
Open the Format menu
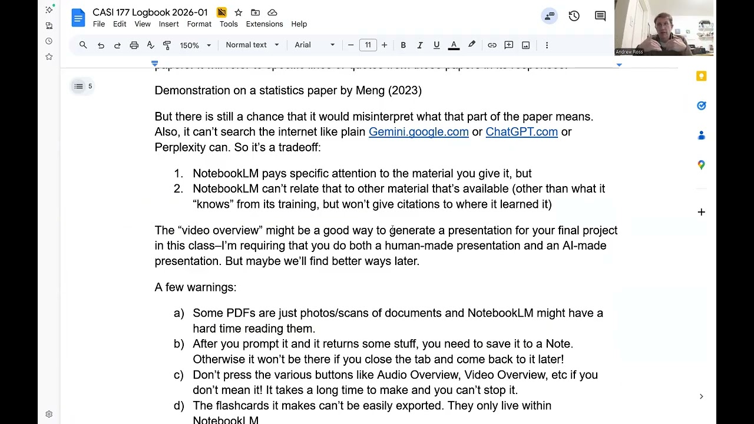click(x=199, y=24)
